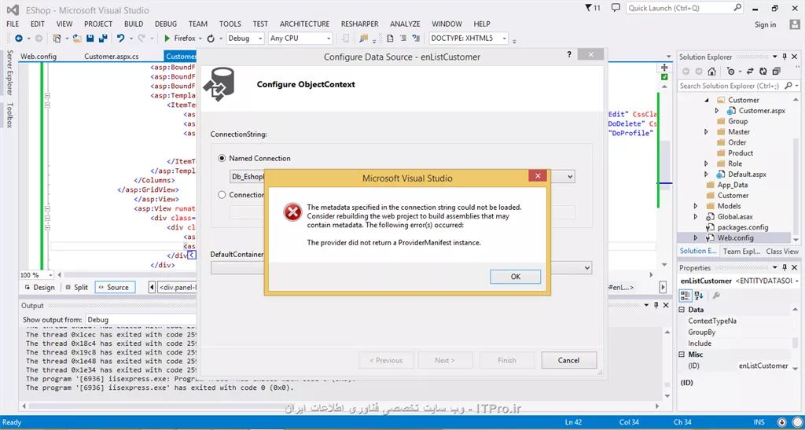Click the Categorized icon in Properties panel
The height and width of the screenshot is (430, 805).
click(x=686, y=296)
